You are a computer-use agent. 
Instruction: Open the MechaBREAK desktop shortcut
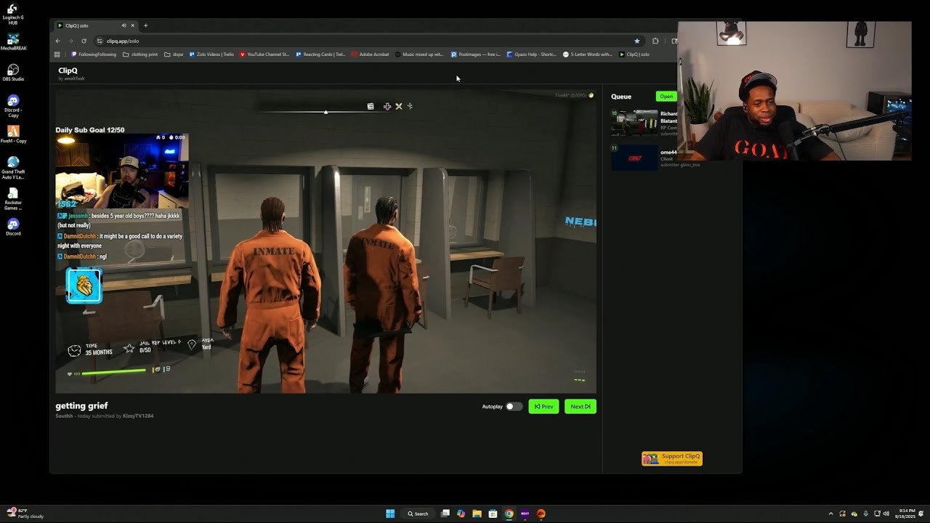pyautogui.click(x=12, y=41)
